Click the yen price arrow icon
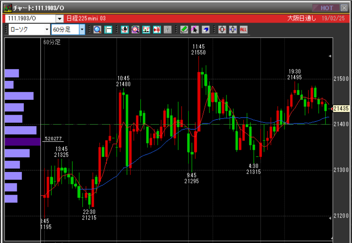352x243 pixels. [x=157, y=29]
